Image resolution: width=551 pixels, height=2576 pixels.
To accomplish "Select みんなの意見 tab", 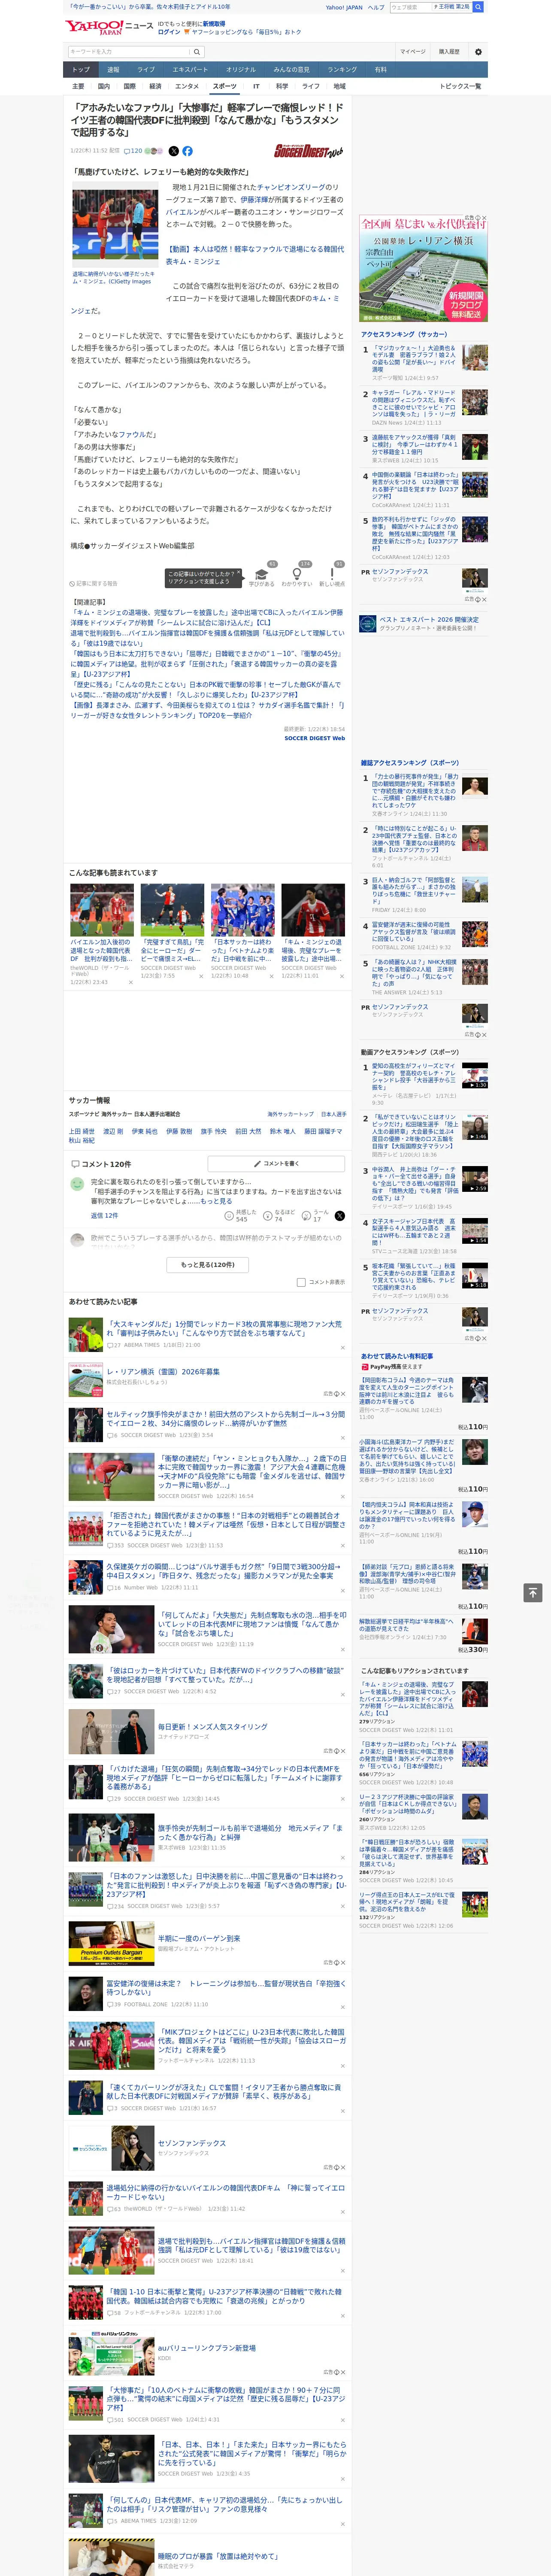I will click(x=292, y=70).
